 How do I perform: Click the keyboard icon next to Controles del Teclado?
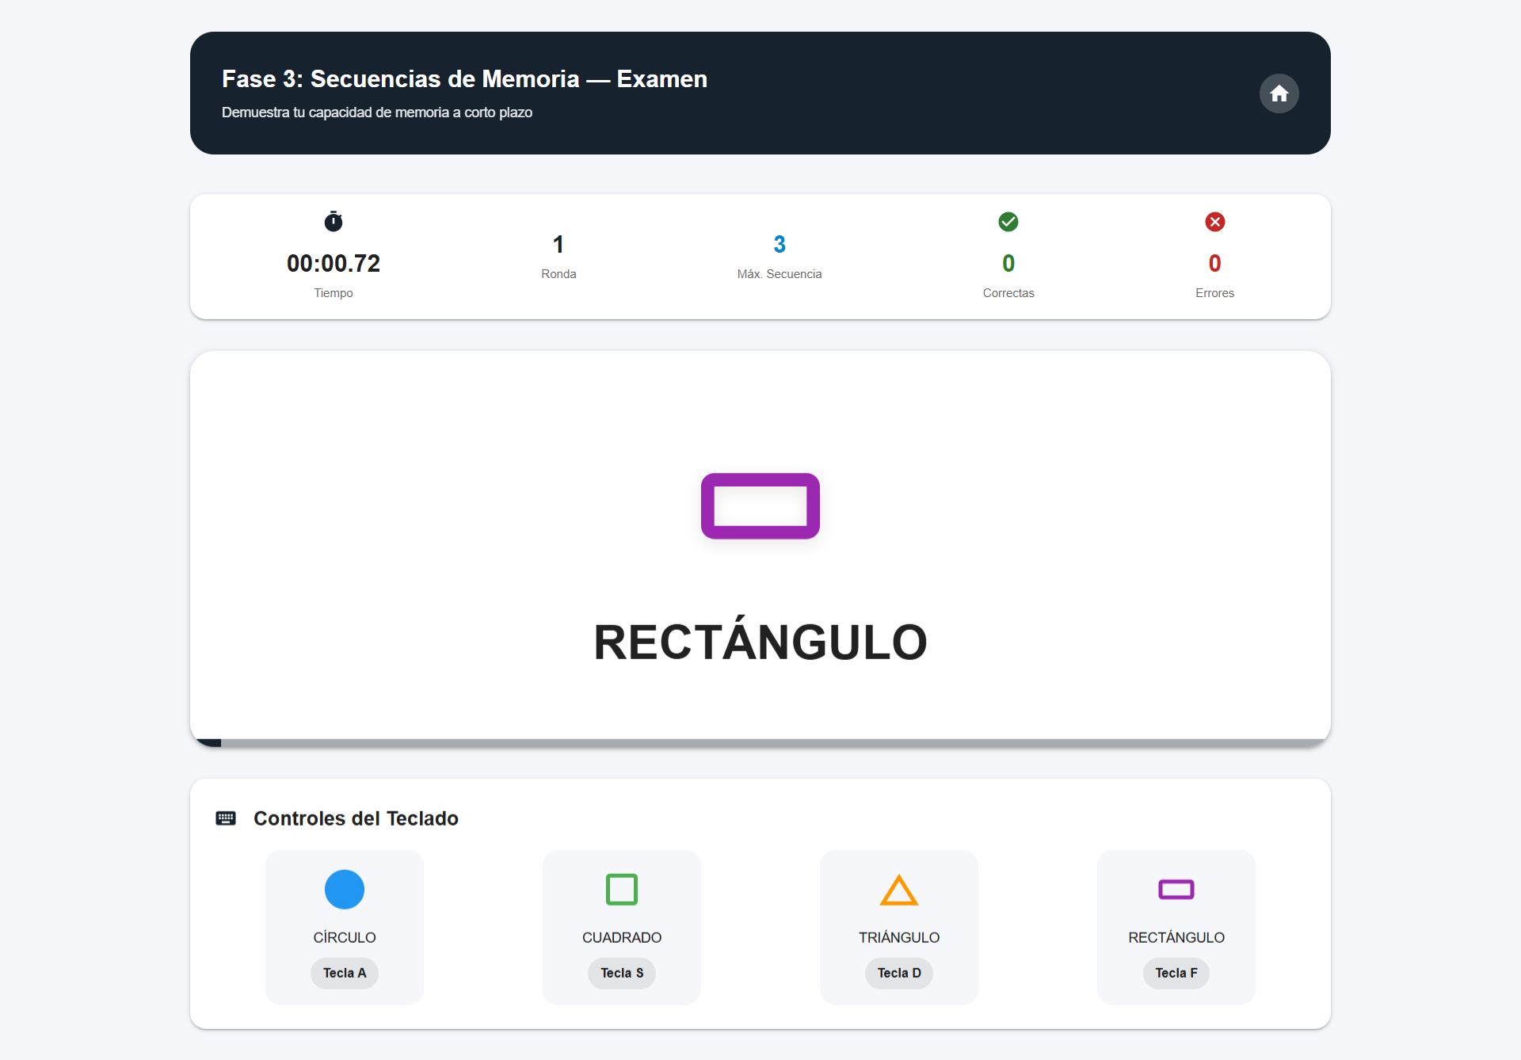point(226,818)
